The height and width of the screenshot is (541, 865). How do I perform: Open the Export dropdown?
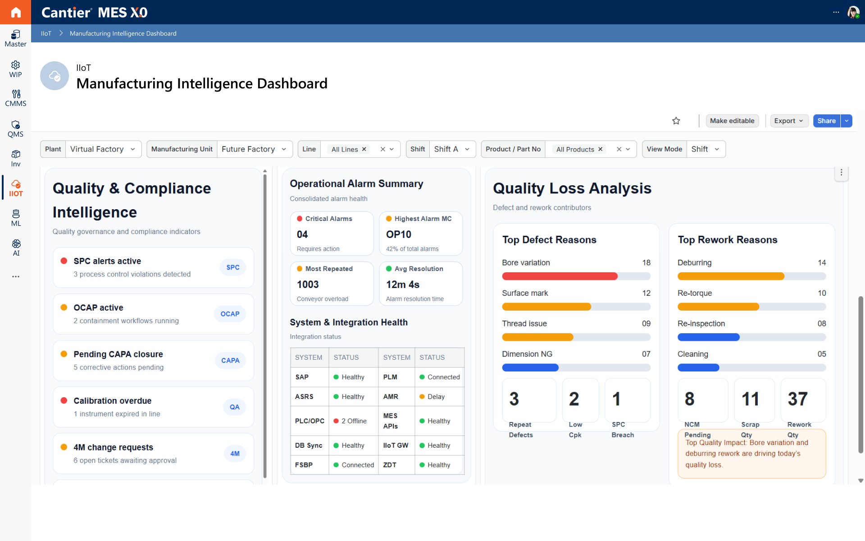(x=788, y=121)
